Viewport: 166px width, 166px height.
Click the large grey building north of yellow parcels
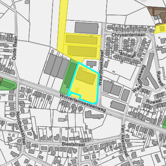coord(86,28)
